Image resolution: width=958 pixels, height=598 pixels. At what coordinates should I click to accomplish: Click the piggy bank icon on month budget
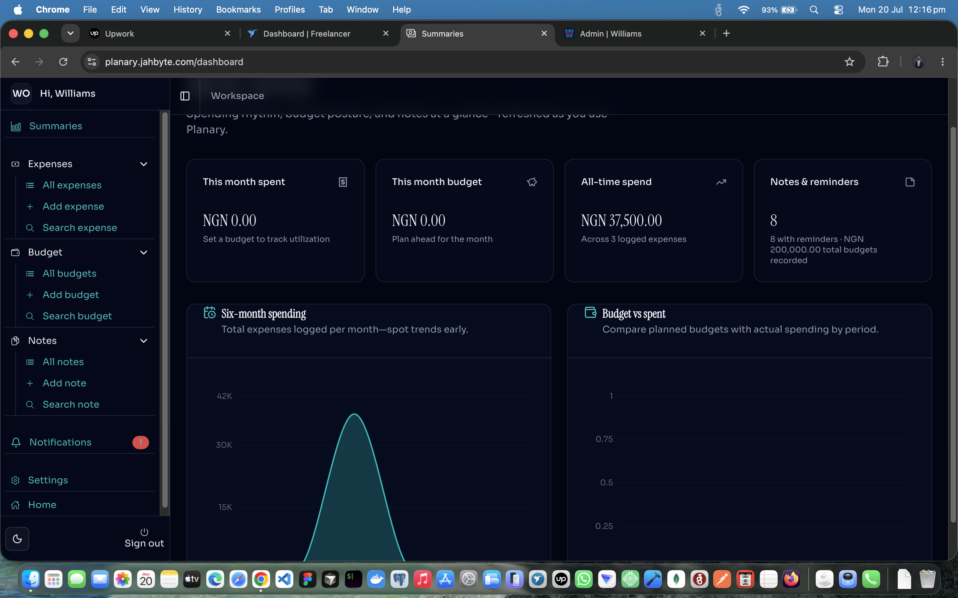[x=532, y=182]
